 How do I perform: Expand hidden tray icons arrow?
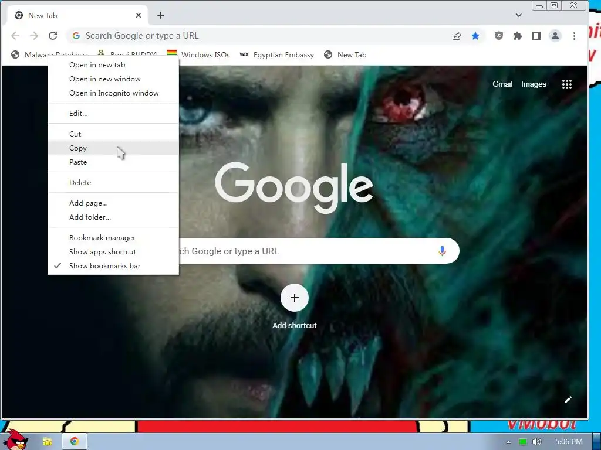click(x=509, y=442)
